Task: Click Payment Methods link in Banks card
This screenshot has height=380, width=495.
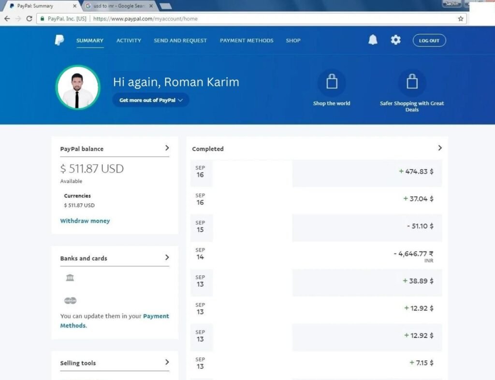Action: [x=115, y=321]
